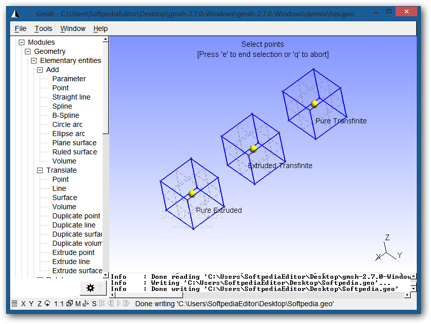
Task: Select Duplicate point in the tree
Action: (76, 216)
